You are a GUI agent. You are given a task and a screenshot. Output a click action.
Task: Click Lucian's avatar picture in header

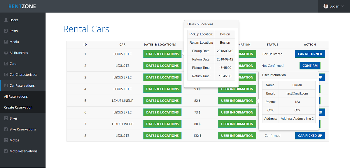point(326,6)
